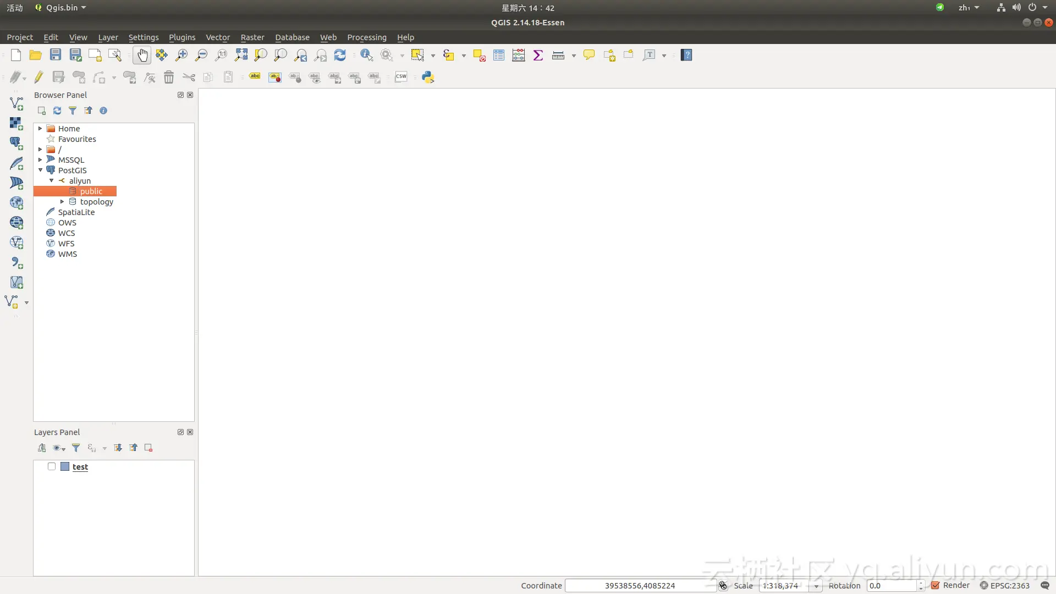Refresh the map canvas
Image resolution: width=1056 pixels, height=594 pixels.
coord(339,55)
